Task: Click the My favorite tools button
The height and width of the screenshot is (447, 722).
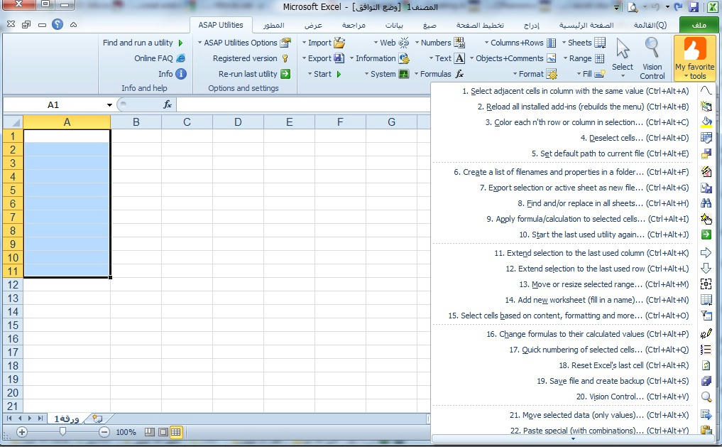Action: pos(694,58)
